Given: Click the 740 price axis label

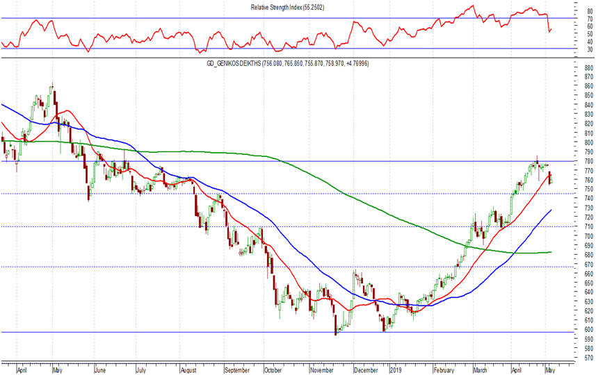Looking at the screenshot, I should [x=589, y=199].
